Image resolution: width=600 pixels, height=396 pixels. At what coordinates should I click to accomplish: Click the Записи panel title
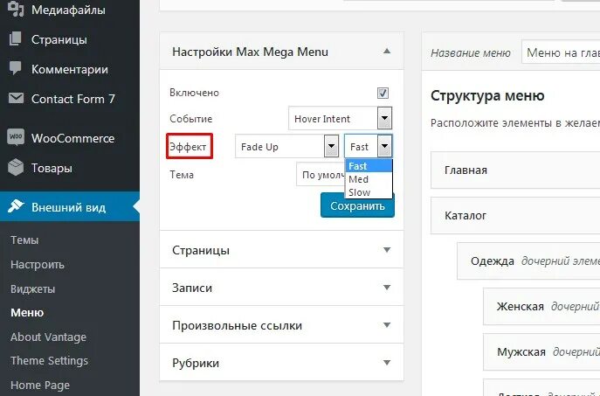coord(192,288)
